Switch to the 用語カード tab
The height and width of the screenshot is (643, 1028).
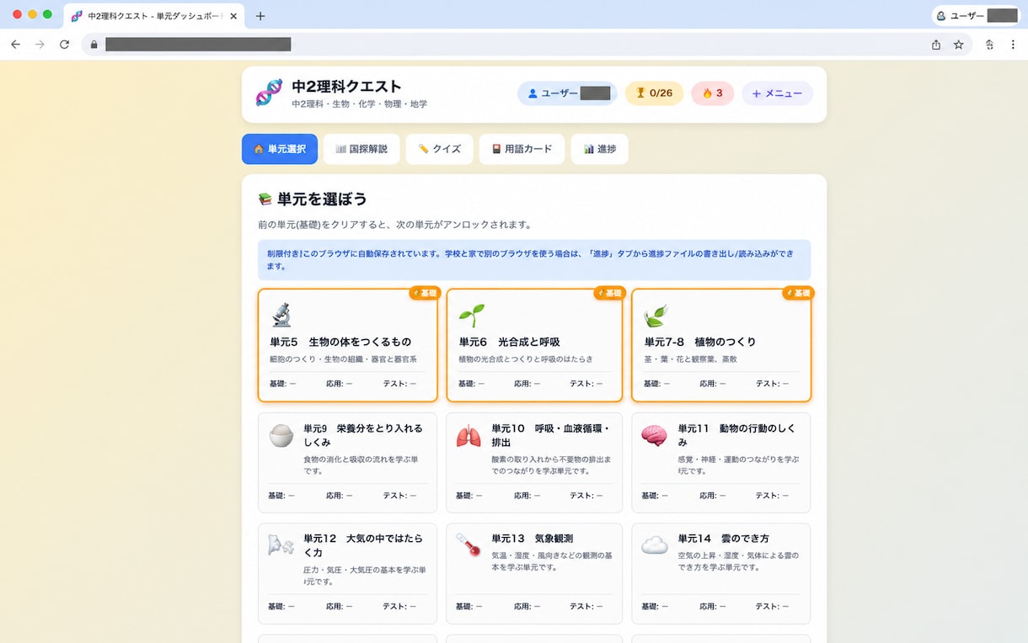coord(522,149)
